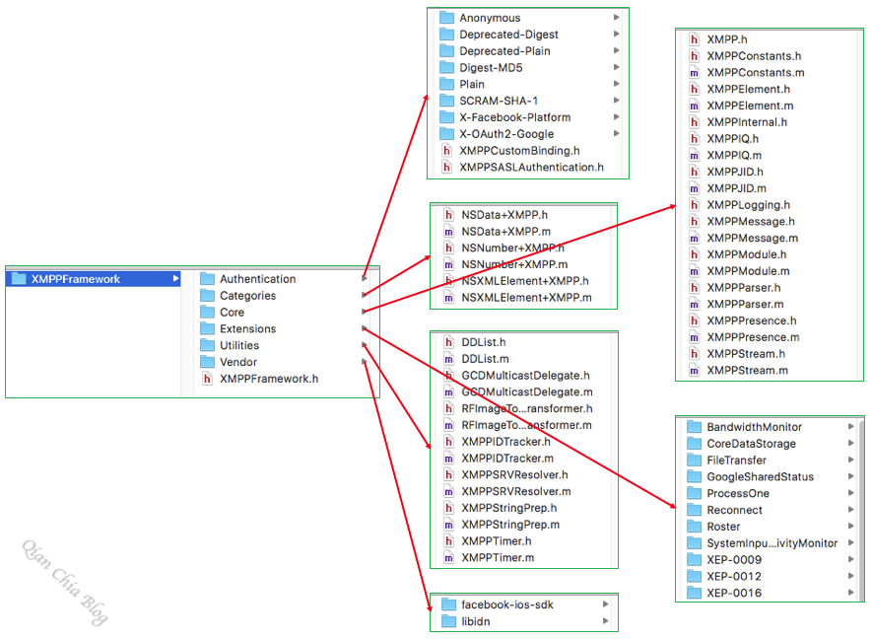The height and width of the screenshot is (639, 872).
Task: Click the NSData+XMPP.m implementation icon
Action: 448,232
